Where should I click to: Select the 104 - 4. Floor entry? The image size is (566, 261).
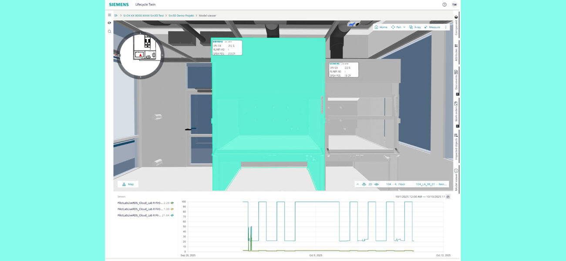click(x=396, y=184)
